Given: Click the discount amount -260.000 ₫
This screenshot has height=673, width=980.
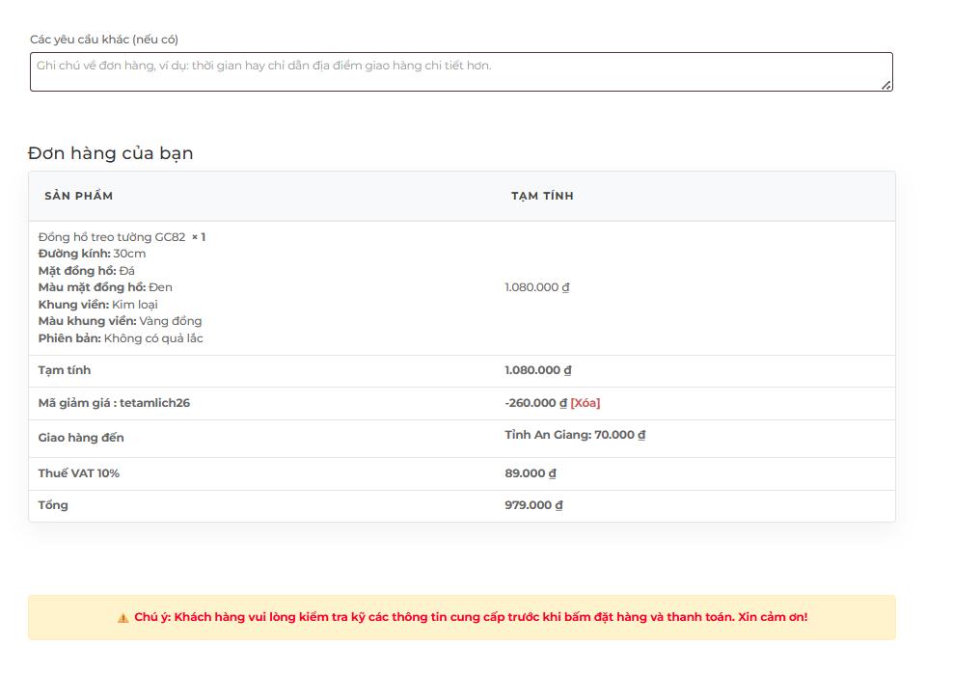Looking at the screenshot, I should pyautogui.click(x=535, y=403).
